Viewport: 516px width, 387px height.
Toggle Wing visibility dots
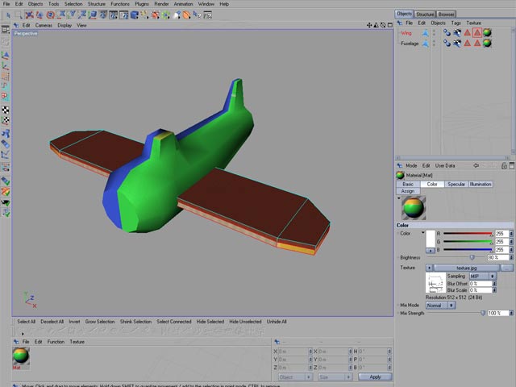pos(434,32)
